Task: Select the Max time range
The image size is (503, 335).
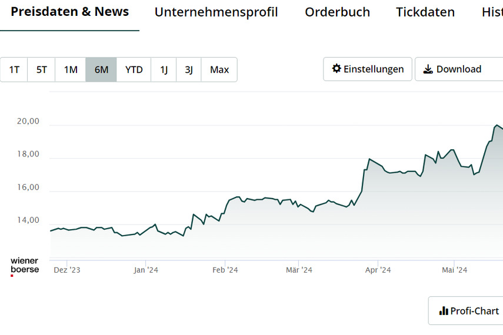Action: tap(219, 69)
